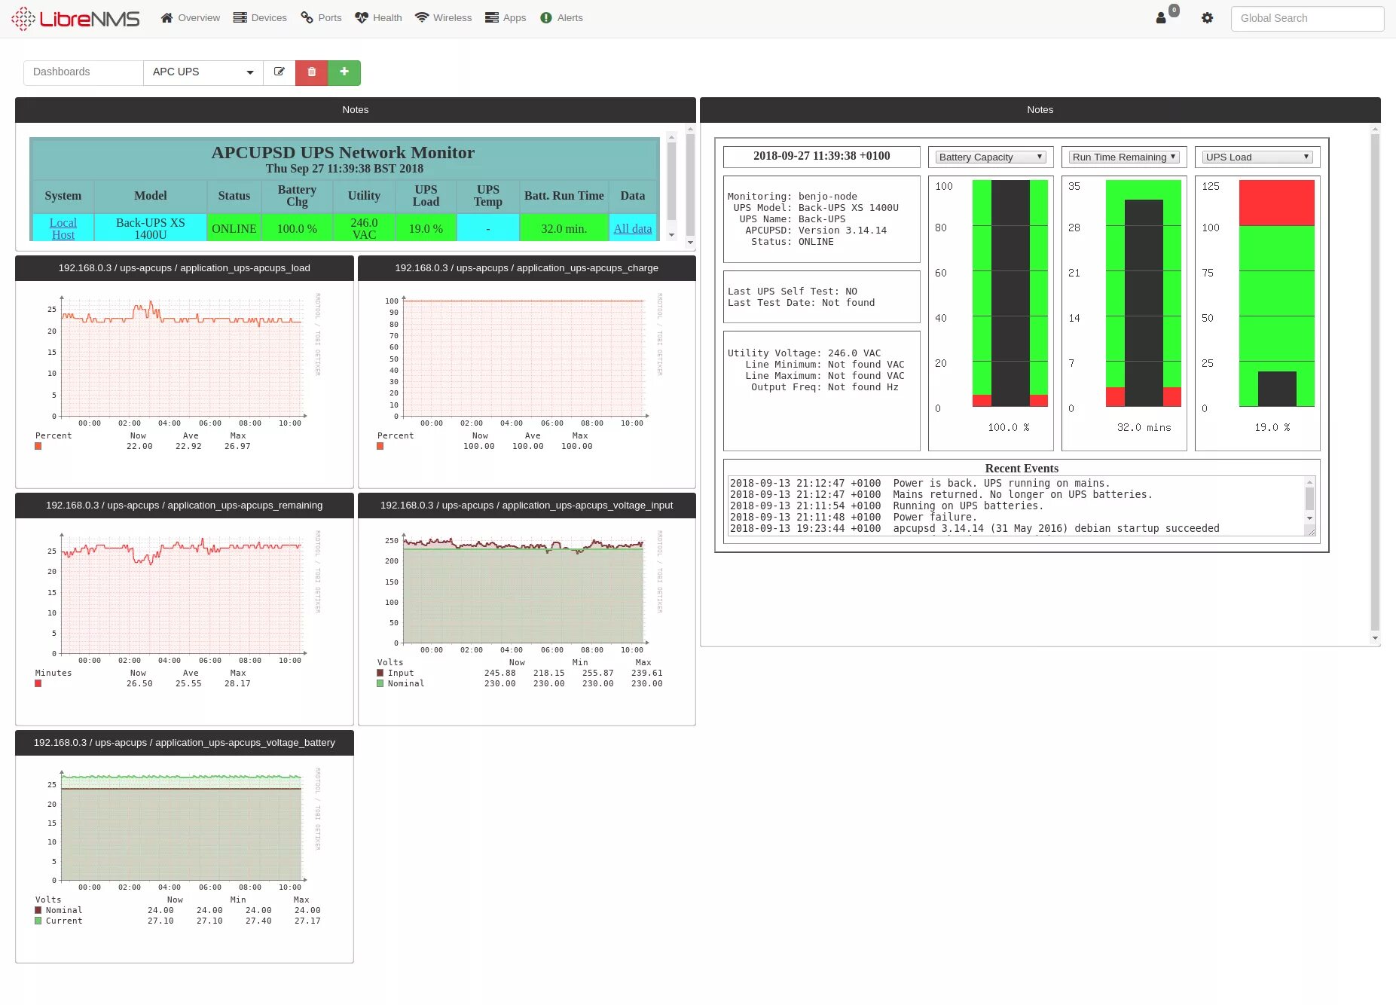Click the UPS Load bar gauge
Screen dimensions: 1396x1005
click(x=1277, y=293)
